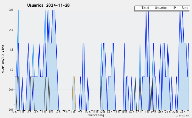Click the orange Bots legend line swatch
The image size is (192, 118).
click(x=179, y=8)
